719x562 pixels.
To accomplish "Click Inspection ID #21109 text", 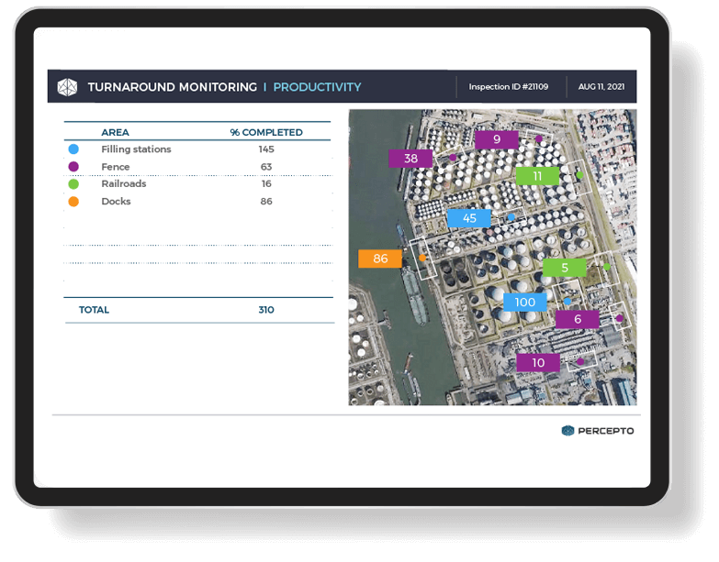I will 508,86.
